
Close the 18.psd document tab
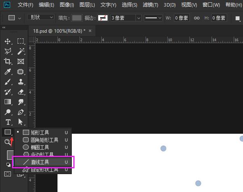(x=90, y=31)
